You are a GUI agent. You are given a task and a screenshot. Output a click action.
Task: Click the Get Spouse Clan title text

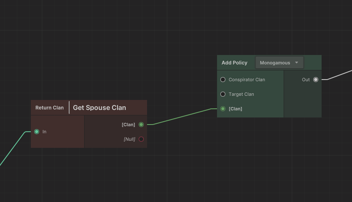pos(100,108)
